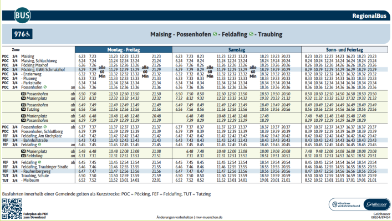Click the 22.32 Marienplatz arrival time
392x221 pixels.
click(x=156, y=98)
